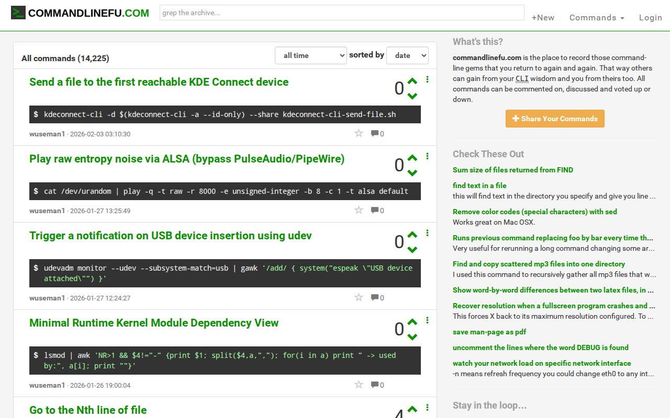Upvote the Minimal Runtime Kernel Module command
Screen dimensions: 670x418
point(412,322)
